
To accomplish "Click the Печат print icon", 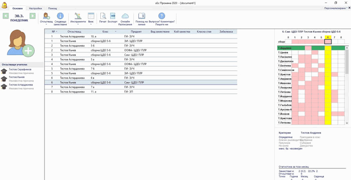I will click(103, 16).
